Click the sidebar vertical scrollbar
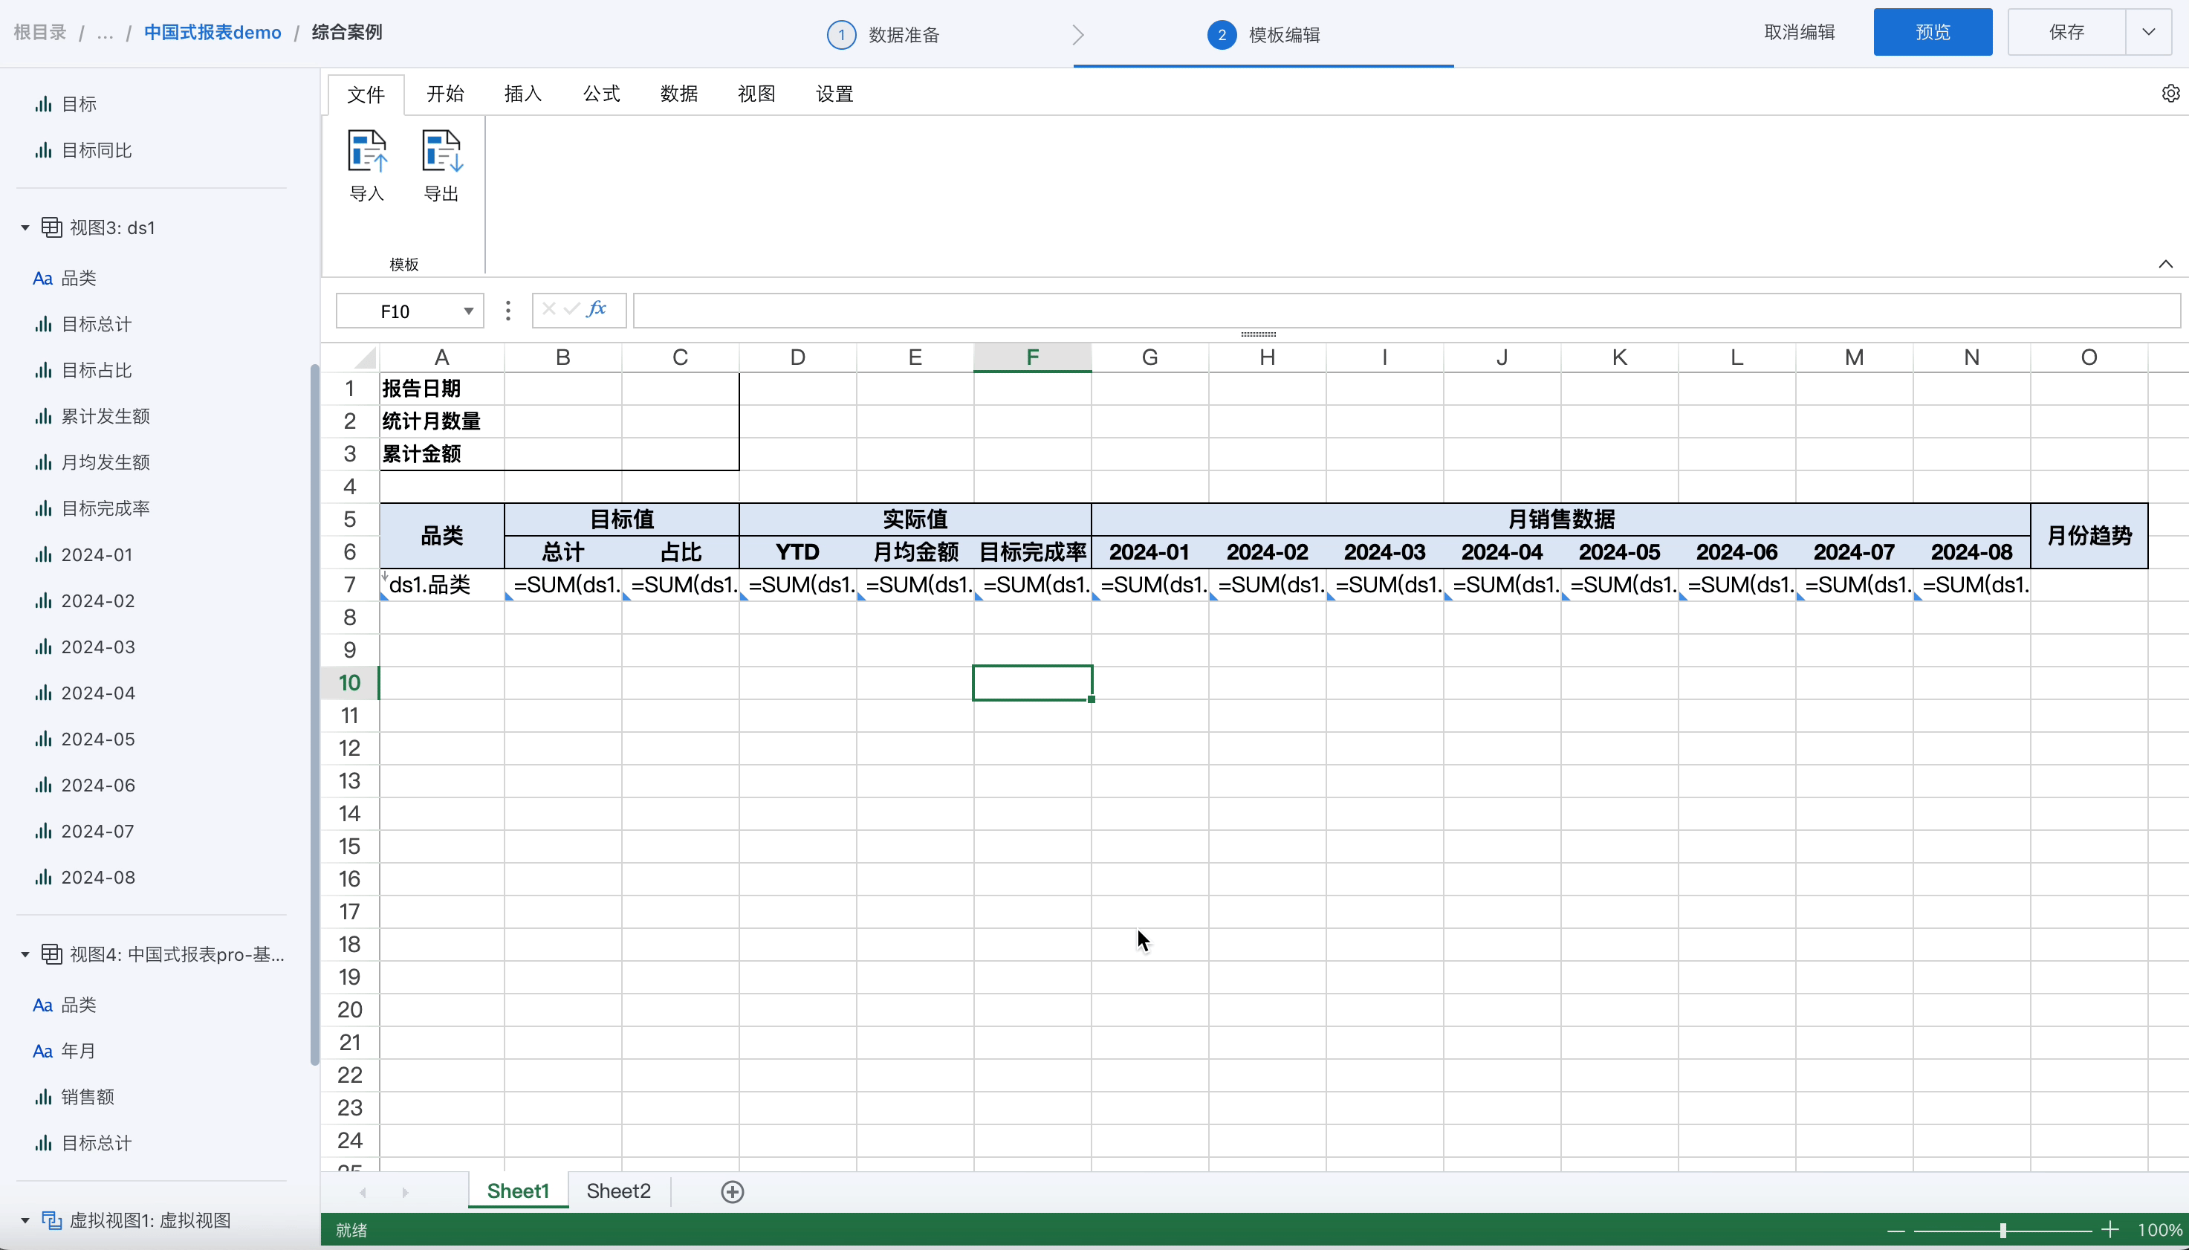The image size is (2189, 1250). (x=314, y=714)
